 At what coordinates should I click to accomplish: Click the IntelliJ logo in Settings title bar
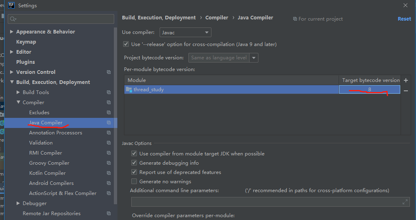tap(11, 5)
